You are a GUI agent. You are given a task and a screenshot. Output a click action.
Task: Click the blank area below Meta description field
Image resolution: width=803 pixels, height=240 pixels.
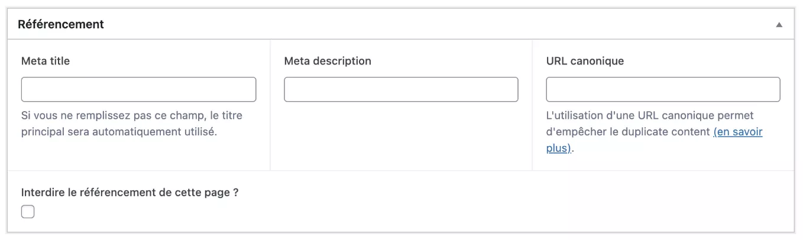coord(401,139)
